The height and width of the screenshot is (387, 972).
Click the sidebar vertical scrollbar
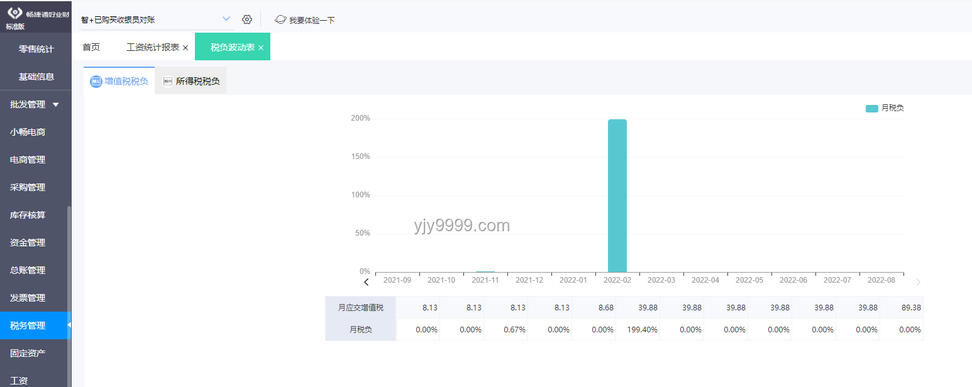[69, 295]
